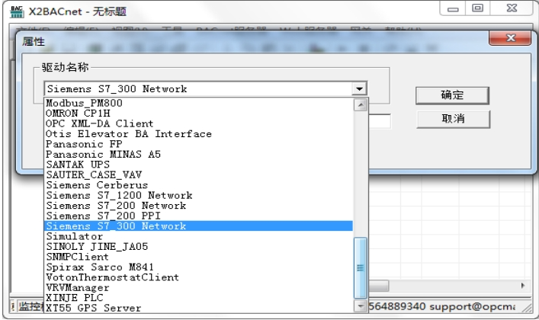
Task: Select Modbus_PM800 from the driver list
Action: point(199,103)
